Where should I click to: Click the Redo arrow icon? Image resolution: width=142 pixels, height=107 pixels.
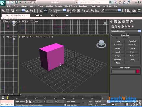(x=26, y=2)
